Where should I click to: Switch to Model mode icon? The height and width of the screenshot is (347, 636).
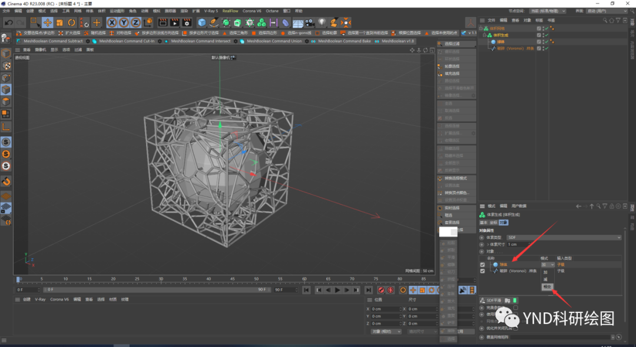(x=6, y=54)
